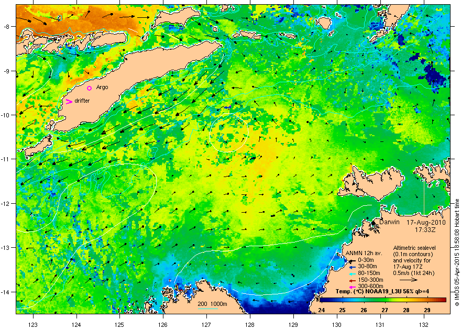Click the magenta Argo circle marker
Image resolution: width=461 pixels, height=330 pixels.
coord(90,88)
